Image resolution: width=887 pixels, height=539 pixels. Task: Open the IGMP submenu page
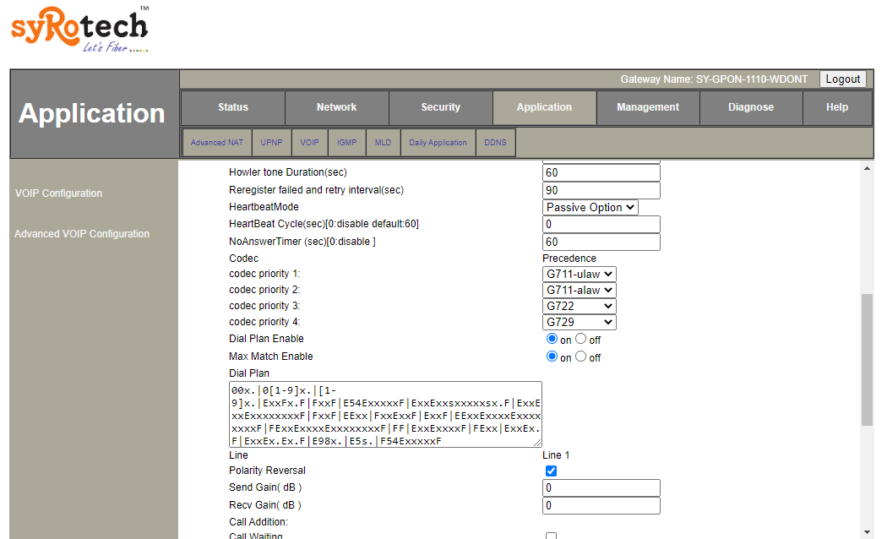[346, 143]
